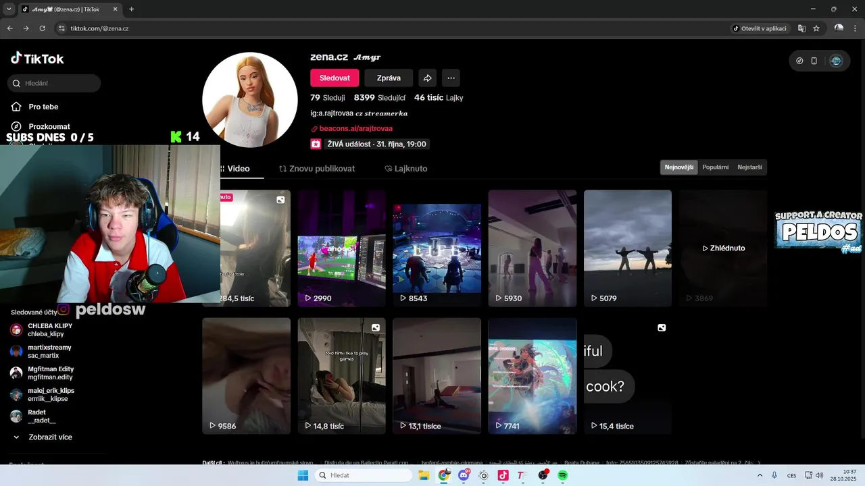Open the Pro tebe home feed
This screenshot has height=486, width=865.
43,107
